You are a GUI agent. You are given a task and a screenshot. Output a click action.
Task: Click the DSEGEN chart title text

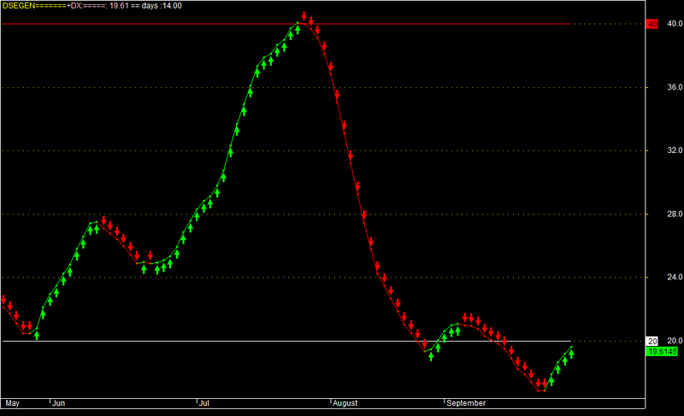(x=18, y=6)
